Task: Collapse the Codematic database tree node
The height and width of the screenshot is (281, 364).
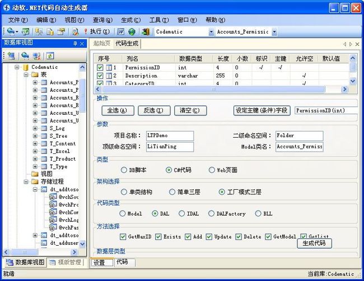Action: (x=17, y=67)
